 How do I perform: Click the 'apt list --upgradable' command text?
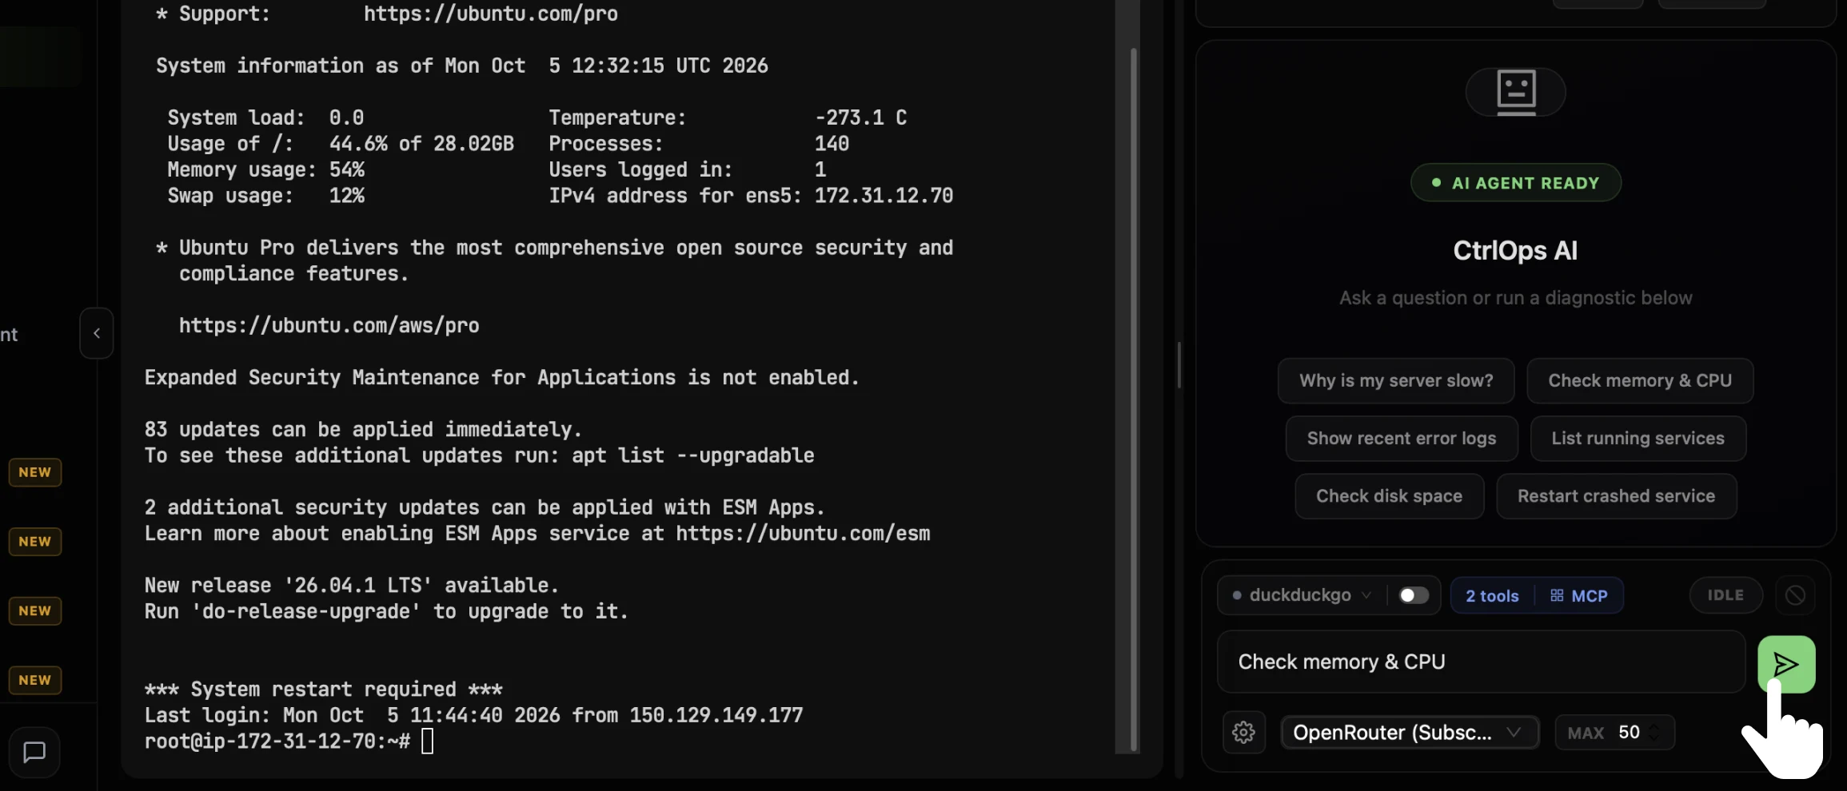click(x=692, y=455)
